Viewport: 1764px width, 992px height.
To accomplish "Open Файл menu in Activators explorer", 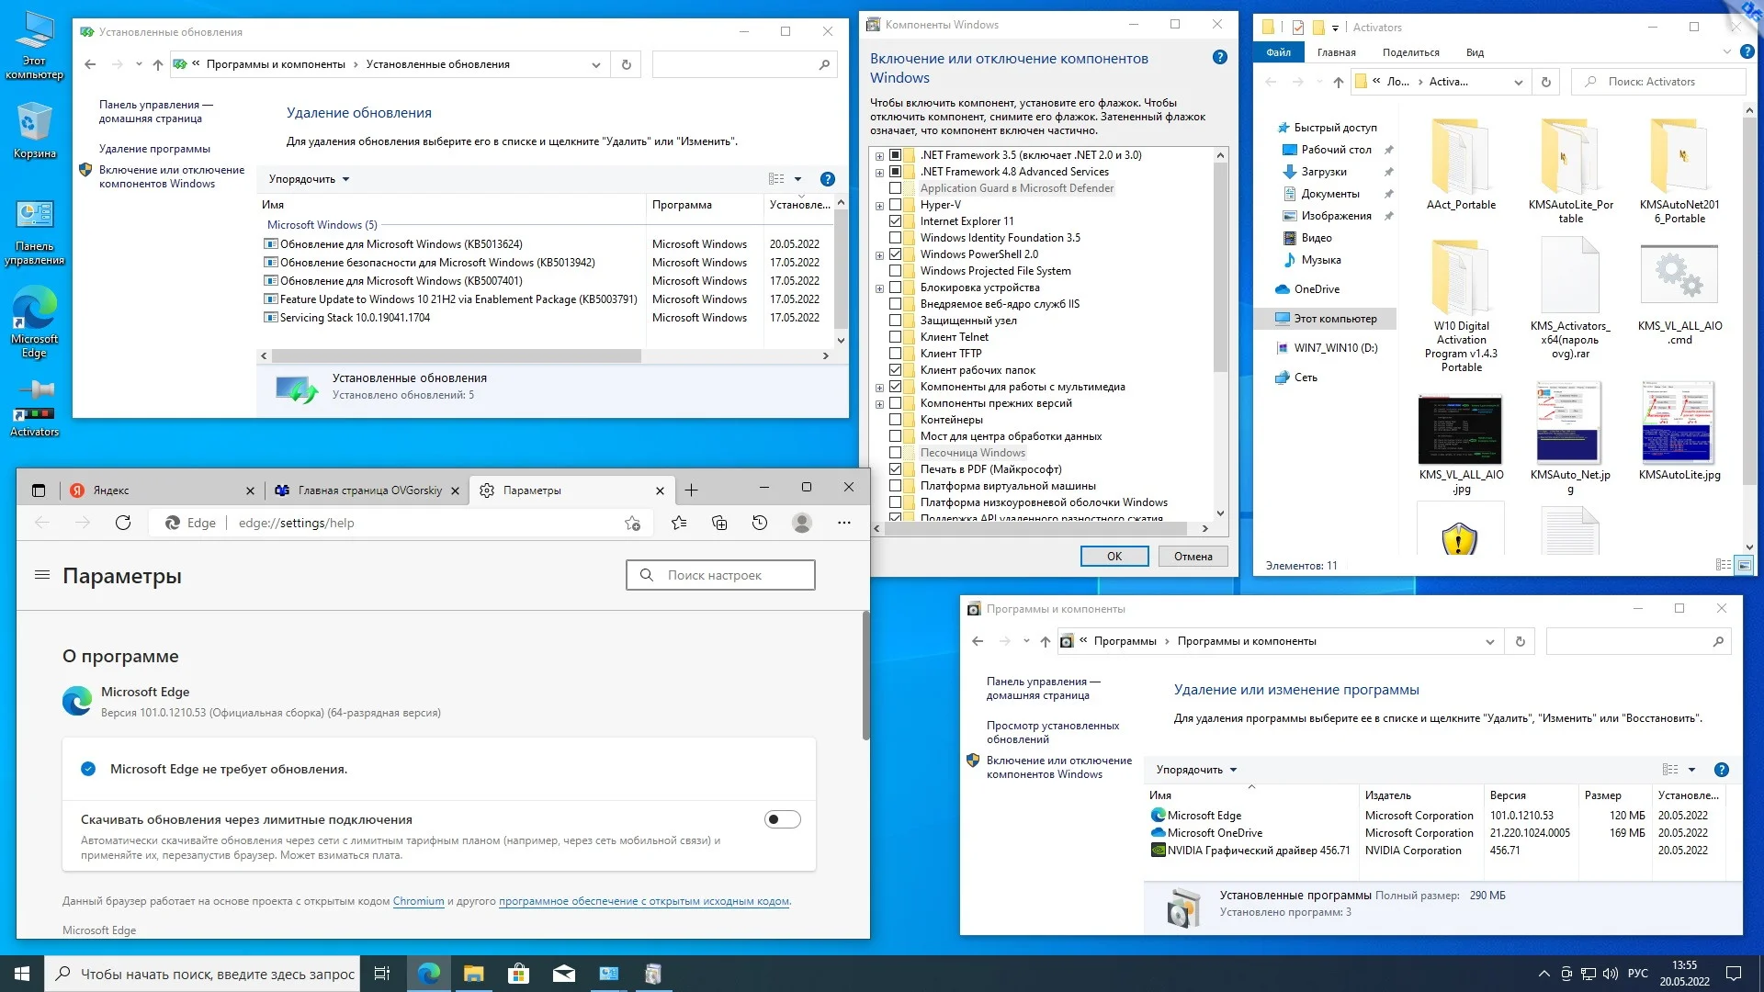I will pyautogui.click(x=1278, y=52).
